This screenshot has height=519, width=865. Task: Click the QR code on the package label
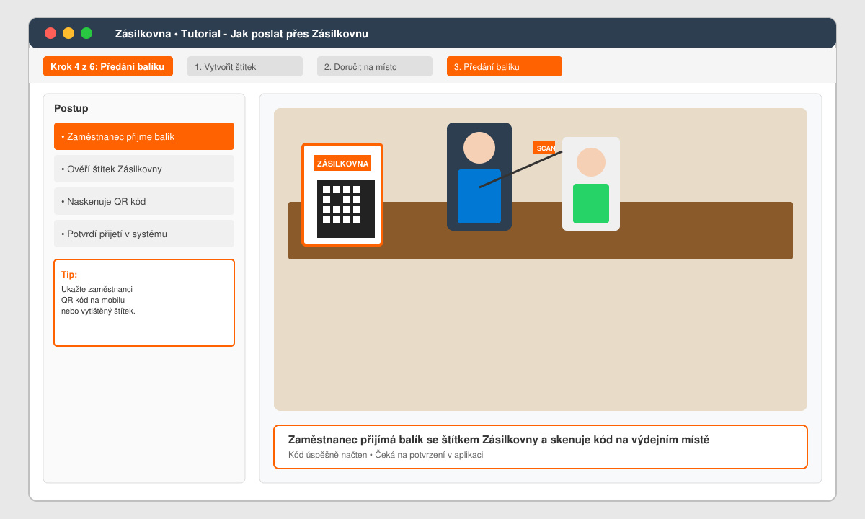(x=346, y=209)
